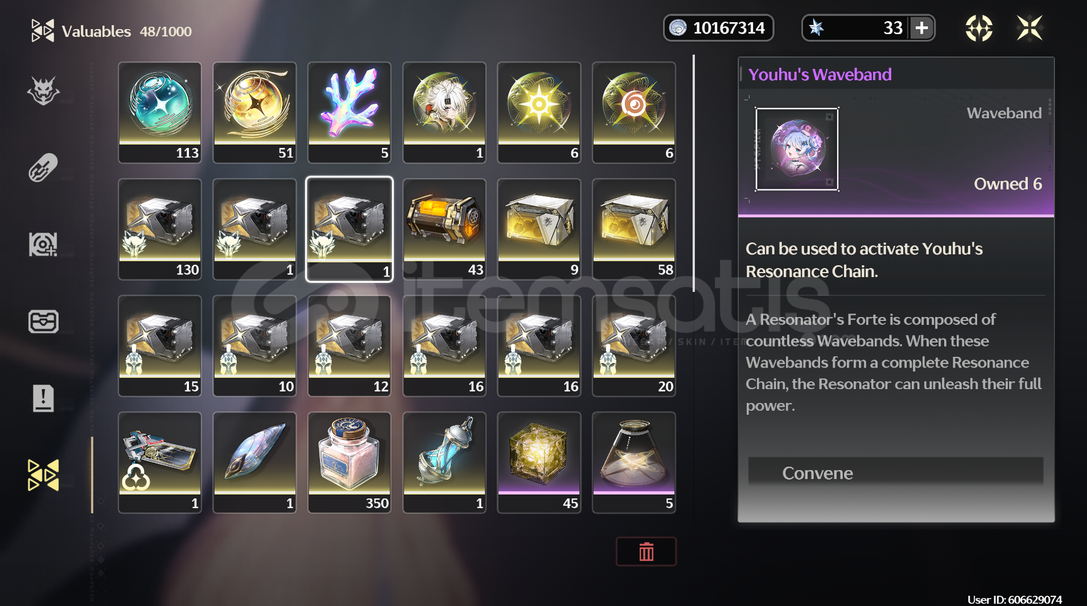The image size is (1087, 606).
Task: Select the iridescent coral item
Action: [349, 113]
